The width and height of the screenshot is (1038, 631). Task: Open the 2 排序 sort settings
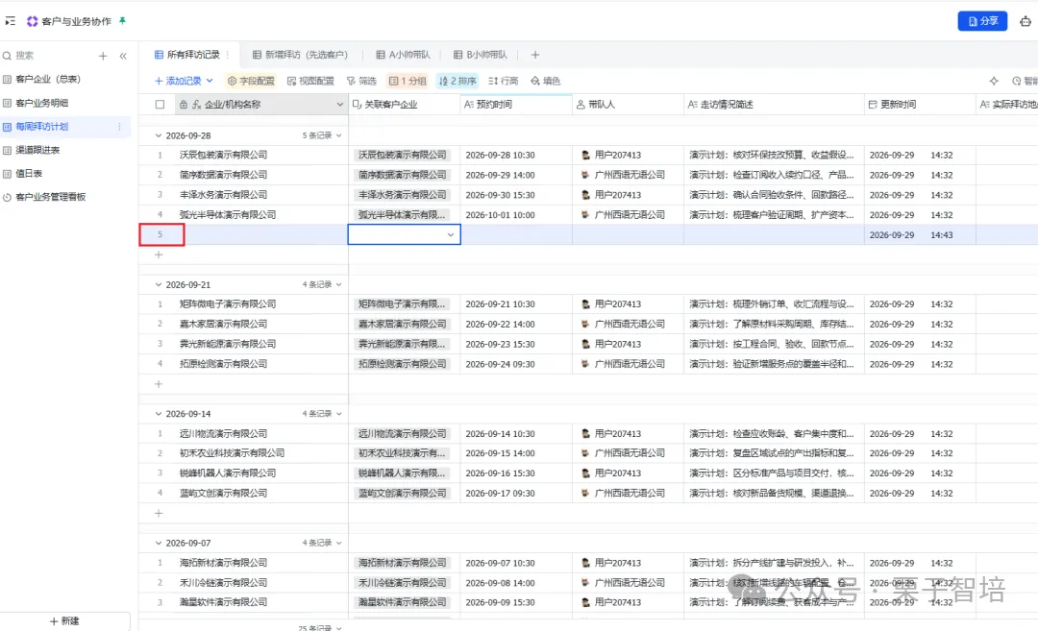(457, 81)
